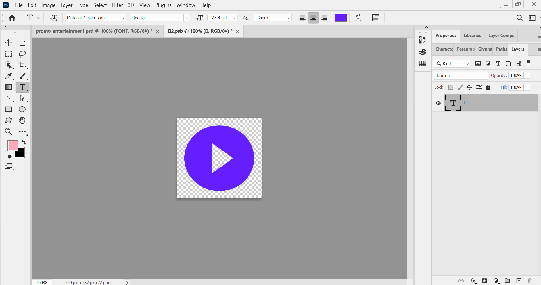Select the Move tool
This screenshot has width=541, height=285.
tap(9, 43)
